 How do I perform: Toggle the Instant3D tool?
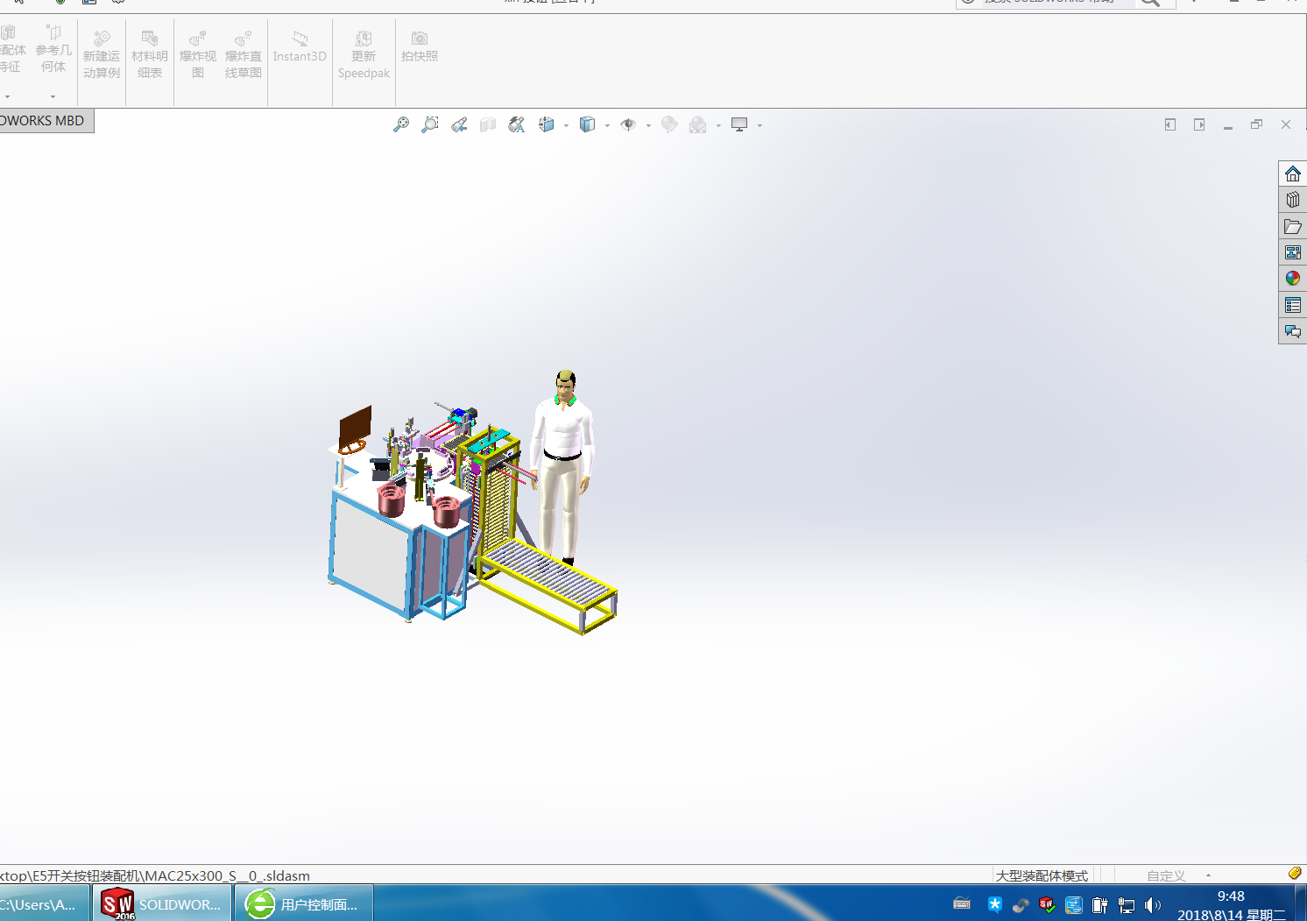300,46
